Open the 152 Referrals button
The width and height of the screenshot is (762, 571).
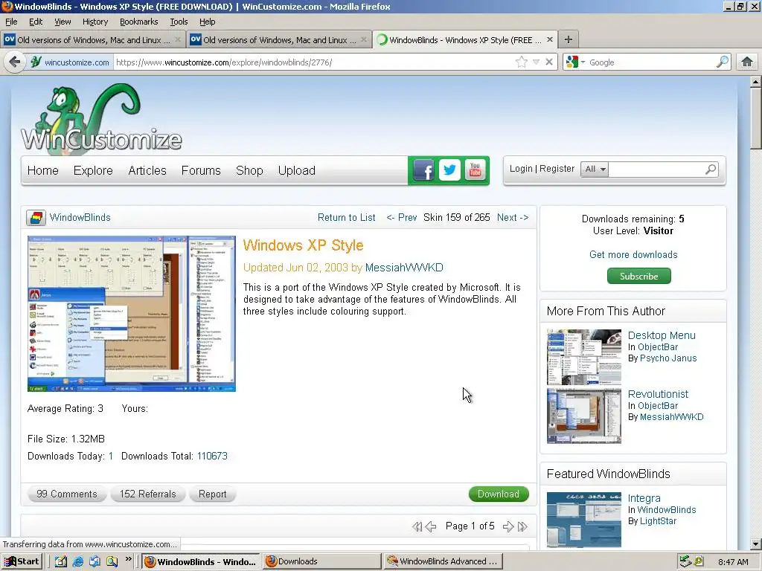pyautogui.click(x=148, y=494)
